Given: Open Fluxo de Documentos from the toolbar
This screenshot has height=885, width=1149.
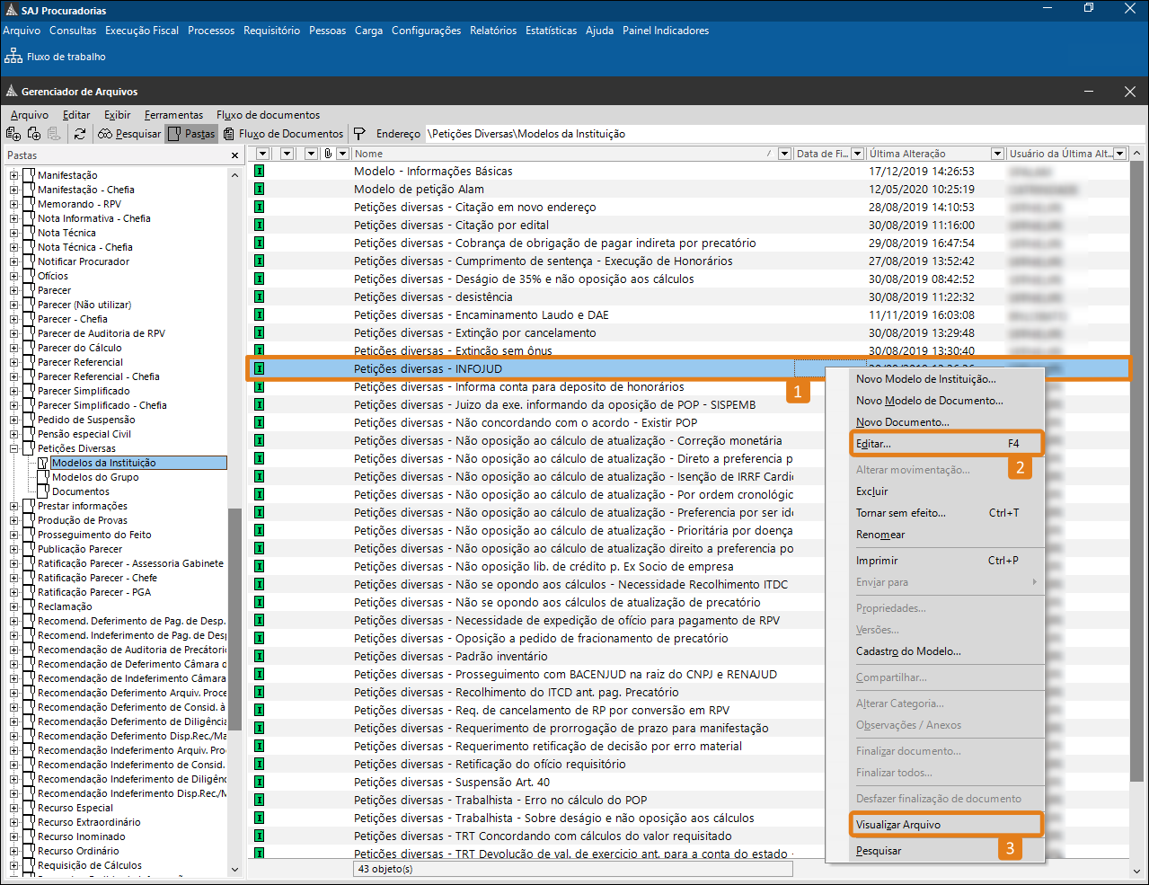Looking at the screenshot, I should (x=283, y=134).
